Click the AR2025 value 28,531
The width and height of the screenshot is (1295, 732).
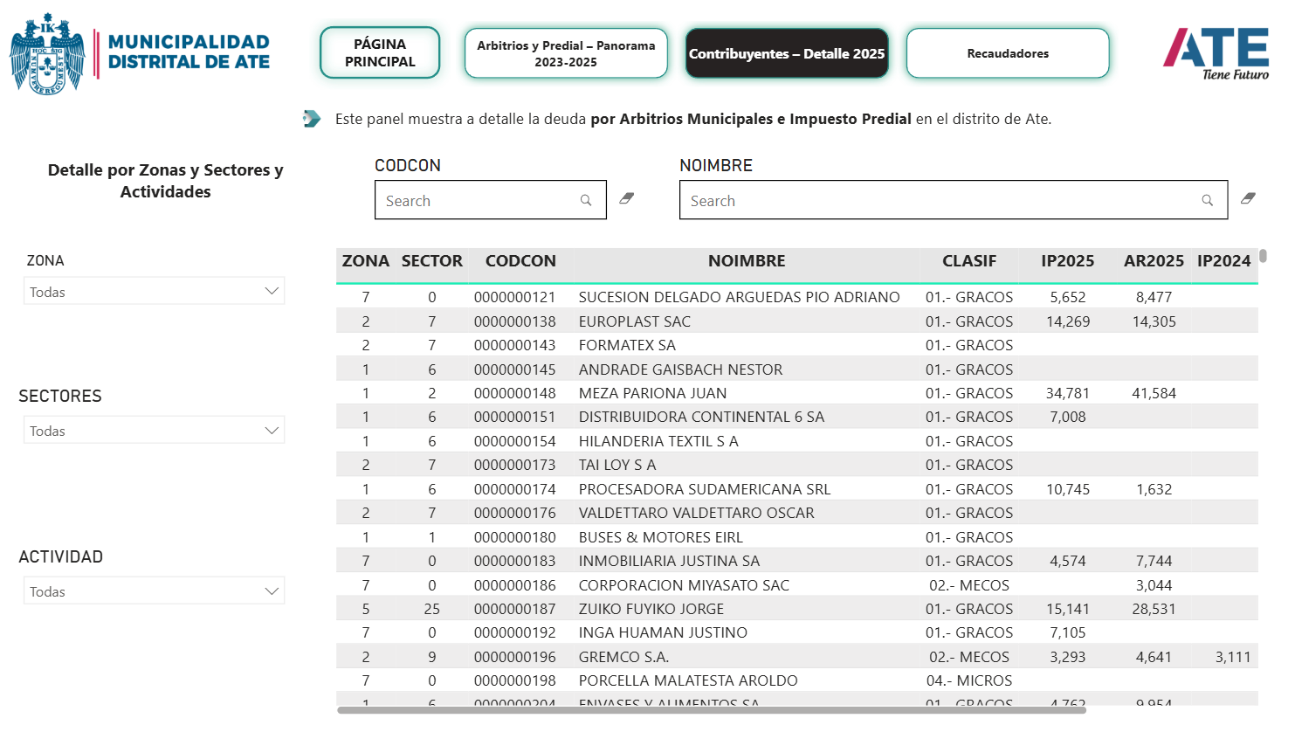pyautogui.click(x=1154, y=609)
